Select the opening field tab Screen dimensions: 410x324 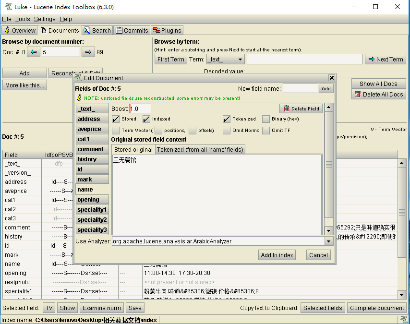tap(92, 200)
